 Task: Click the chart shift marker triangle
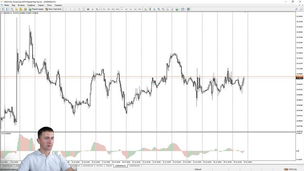245,12
